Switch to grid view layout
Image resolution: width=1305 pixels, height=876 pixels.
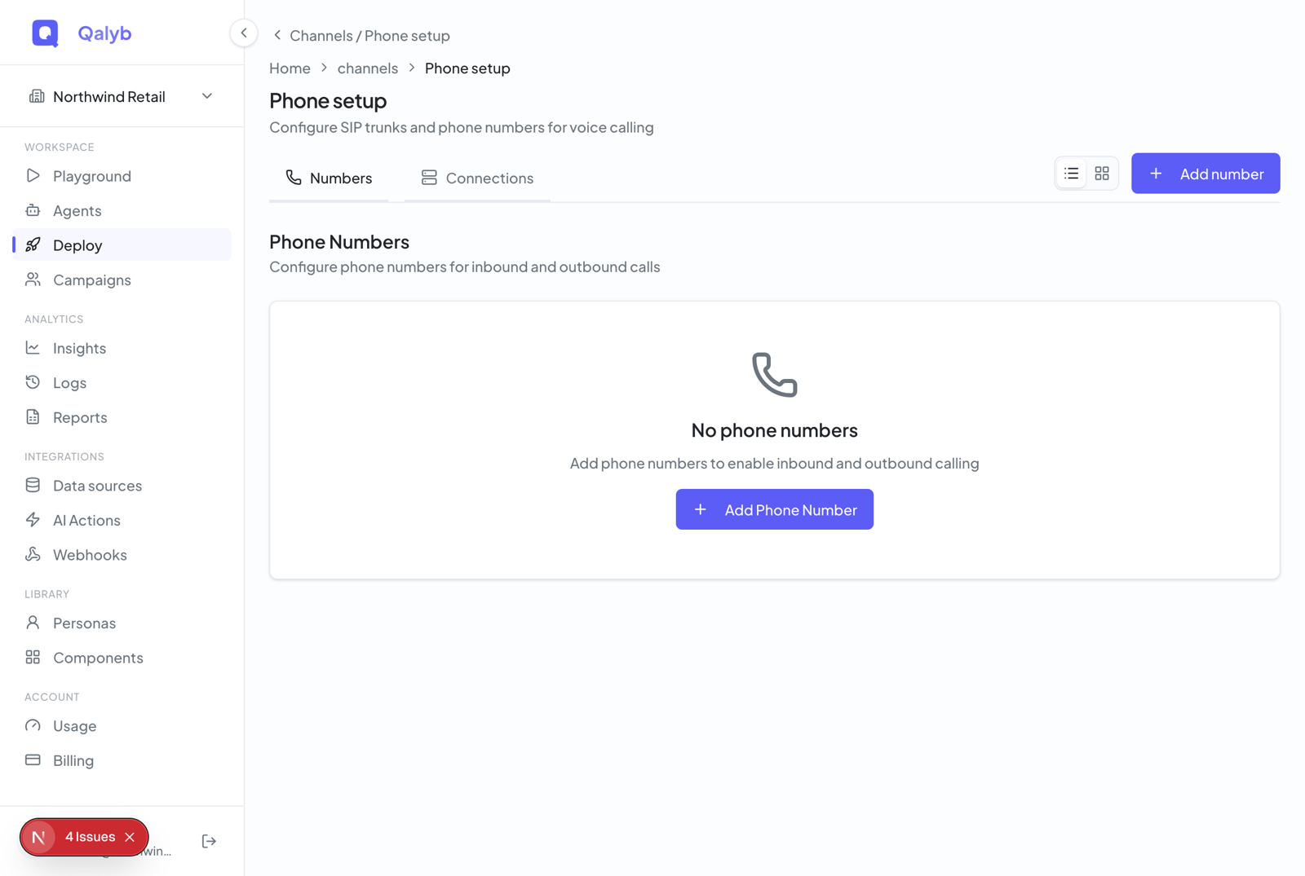(1102, 174)
